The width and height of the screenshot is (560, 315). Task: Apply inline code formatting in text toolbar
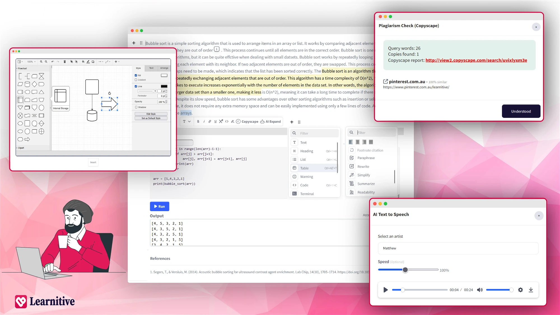[227, 122]
